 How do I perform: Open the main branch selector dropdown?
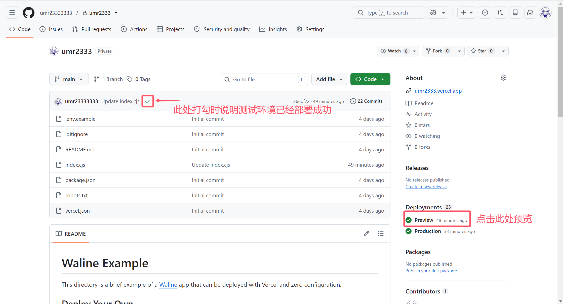point(69,79)
